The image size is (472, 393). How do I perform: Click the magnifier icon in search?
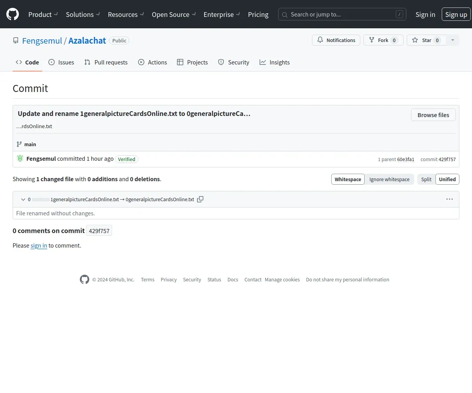coord(285,15)
